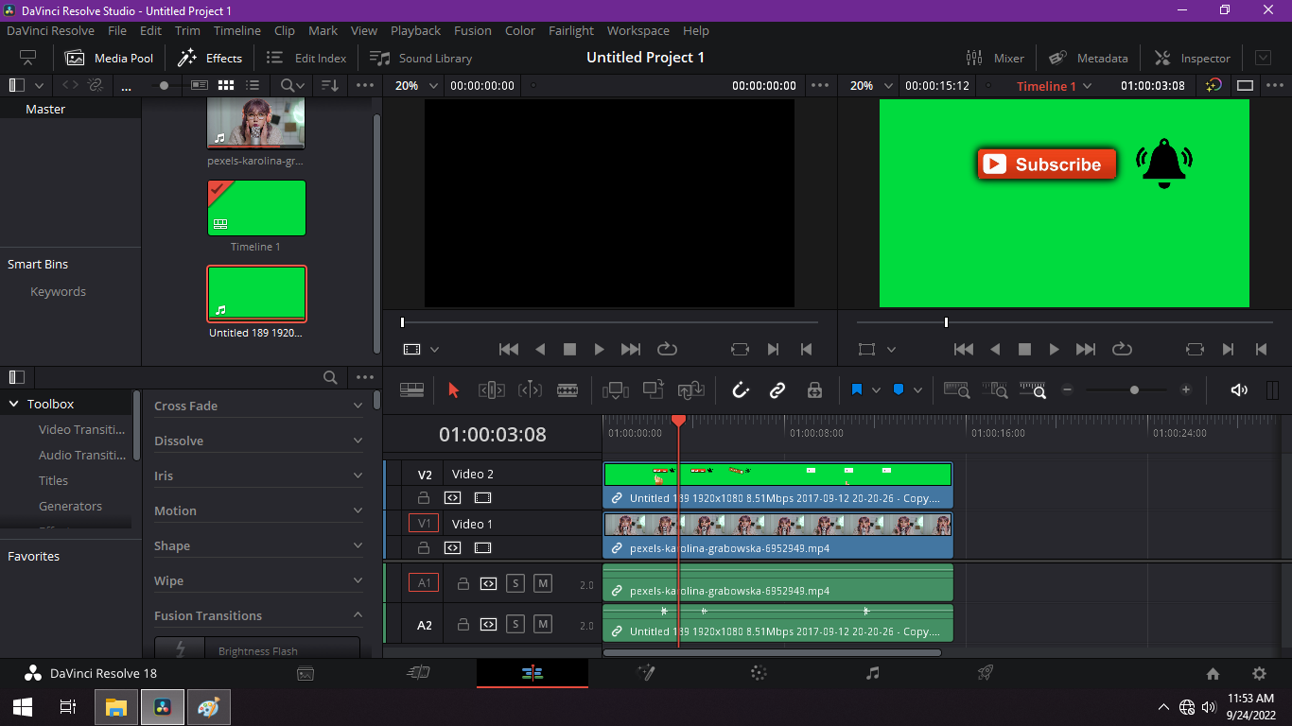The image size is (1292, 726).
Task: Click the media pool sort icon
Action: (x=329, y=85)
